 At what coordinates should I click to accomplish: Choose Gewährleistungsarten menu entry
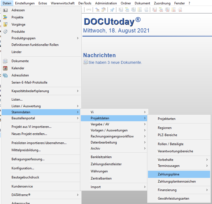[x=179, y=199]
